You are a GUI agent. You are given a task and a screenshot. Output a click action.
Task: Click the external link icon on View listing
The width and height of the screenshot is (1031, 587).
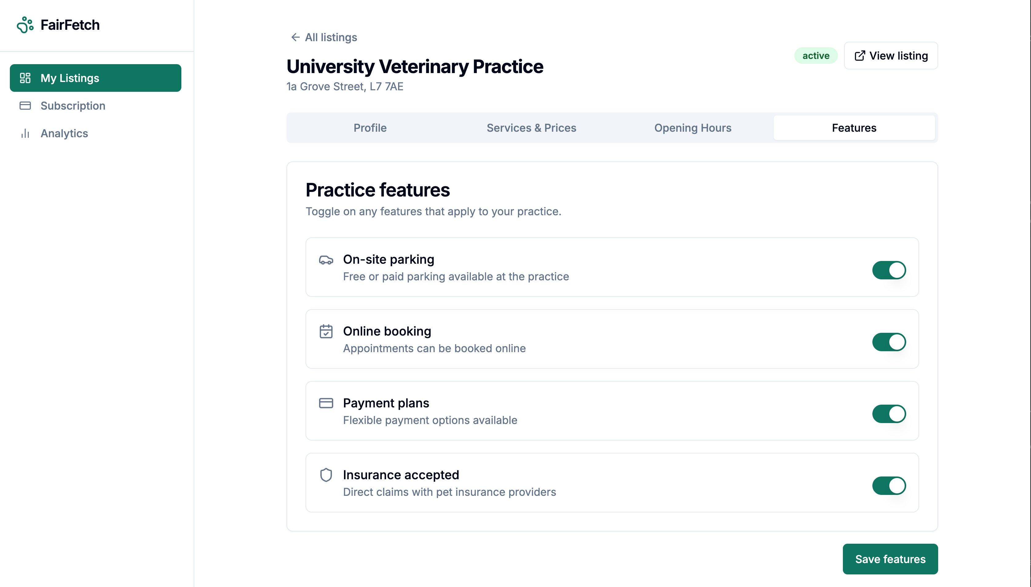point(860,56)
